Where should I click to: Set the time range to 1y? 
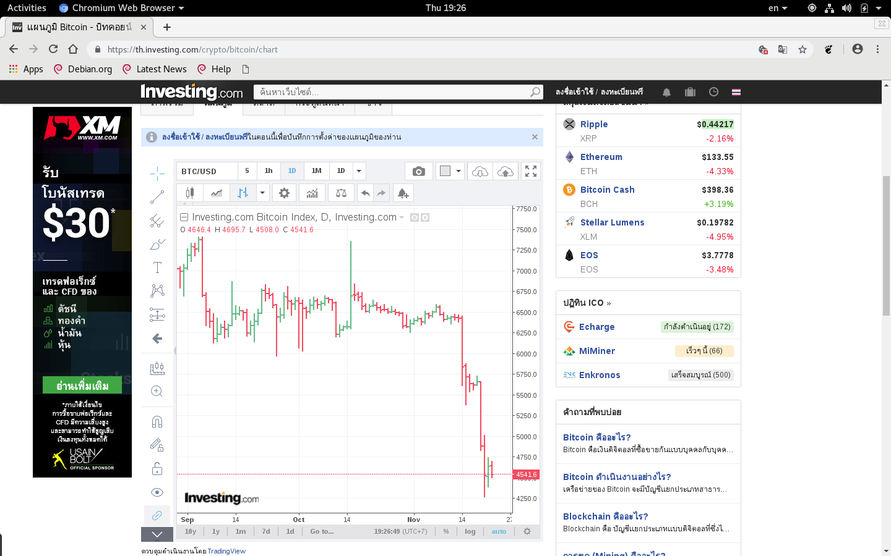(216, 531)
